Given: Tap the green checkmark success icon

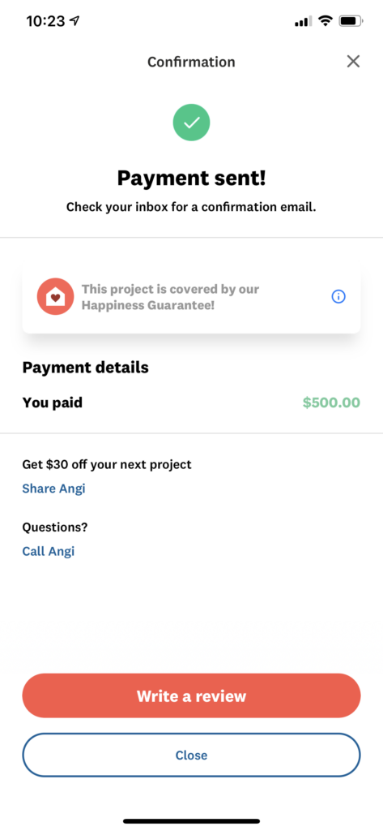Looking at the screenshot, I should pyautogui.click(x=191, y=123).
